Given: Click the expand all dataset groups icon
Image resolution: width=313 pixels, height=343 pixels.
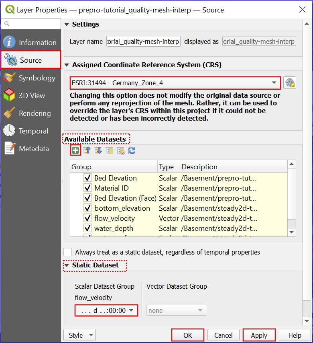Looking at the screenshot, I should pyautogui.click(x=98, y=151).
